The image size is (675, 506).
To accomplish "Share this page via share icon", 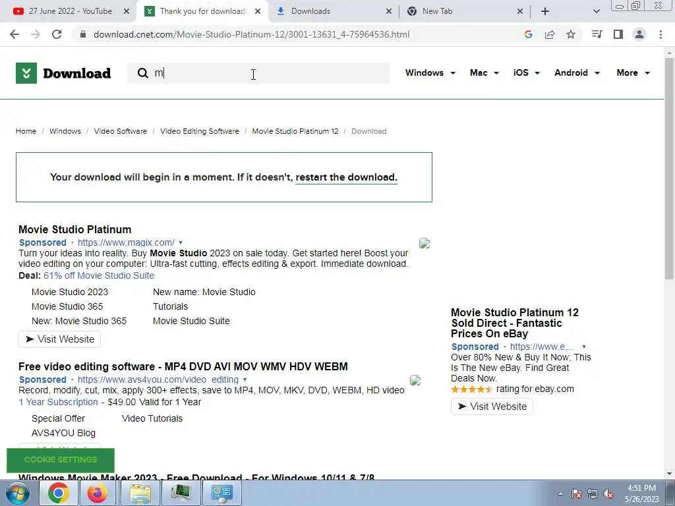I will (550, 34).
